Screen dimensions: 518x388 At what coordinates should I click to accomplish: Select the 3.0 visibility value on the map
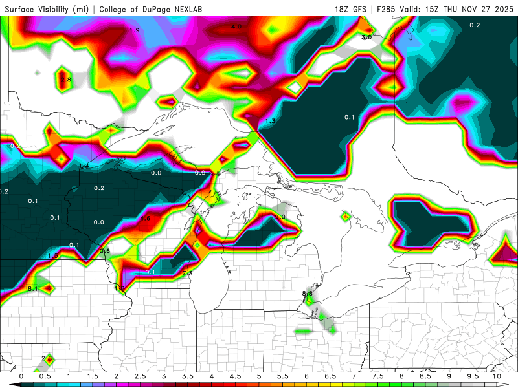coord(366,38)
